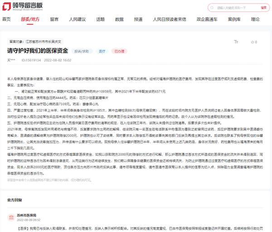Open the 政企直通车 nav tab
272x232 pixels.
[207, 19]
